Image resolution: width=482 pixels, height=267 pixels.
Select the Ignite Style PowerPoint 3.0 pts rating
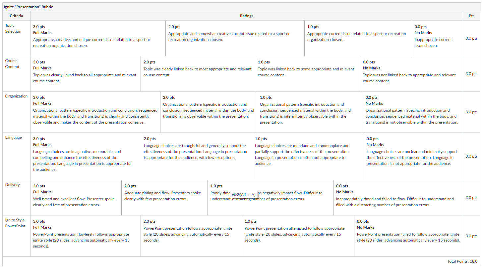pos(86,236)
